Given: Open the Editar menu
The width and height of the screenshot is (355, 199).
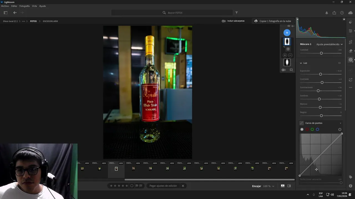Looking at the screenshot, I should pos(14,6).
